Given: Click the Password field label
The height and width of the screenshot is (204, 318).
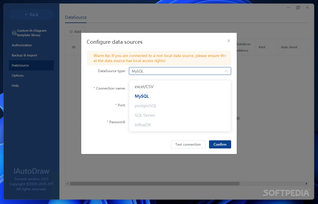Looking at the screenshot, I should coord(117,122).
